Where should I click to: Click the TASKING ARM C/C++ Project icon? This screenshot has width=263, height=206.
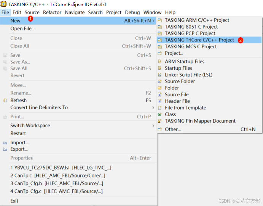160,20
